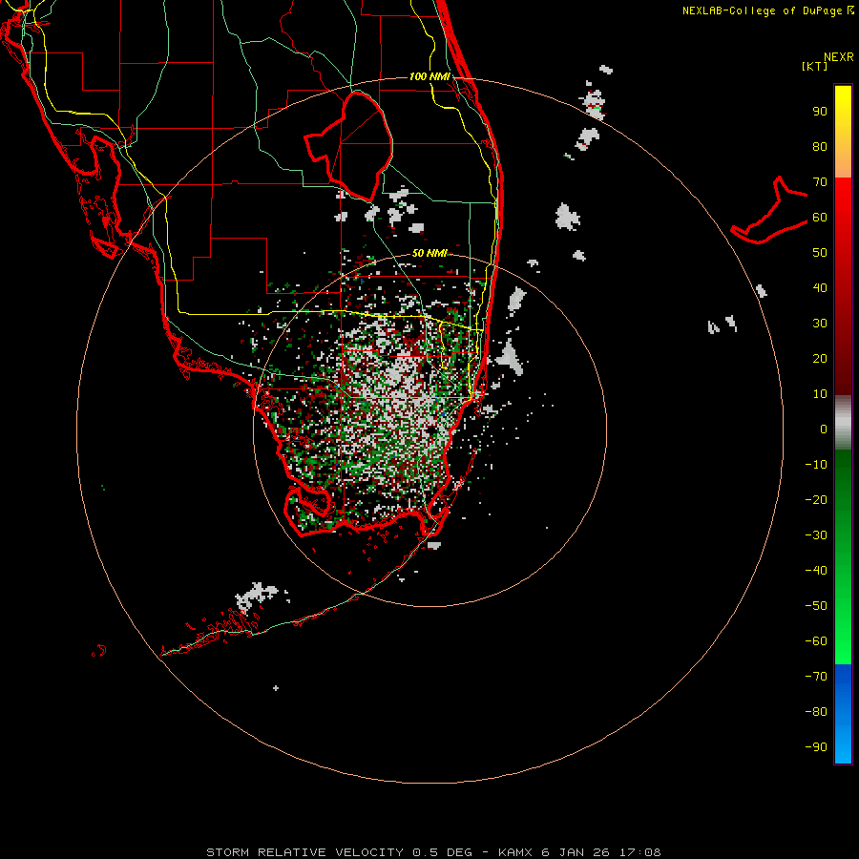Click the 50 value on the velocity scale

[x=820, y=253]
